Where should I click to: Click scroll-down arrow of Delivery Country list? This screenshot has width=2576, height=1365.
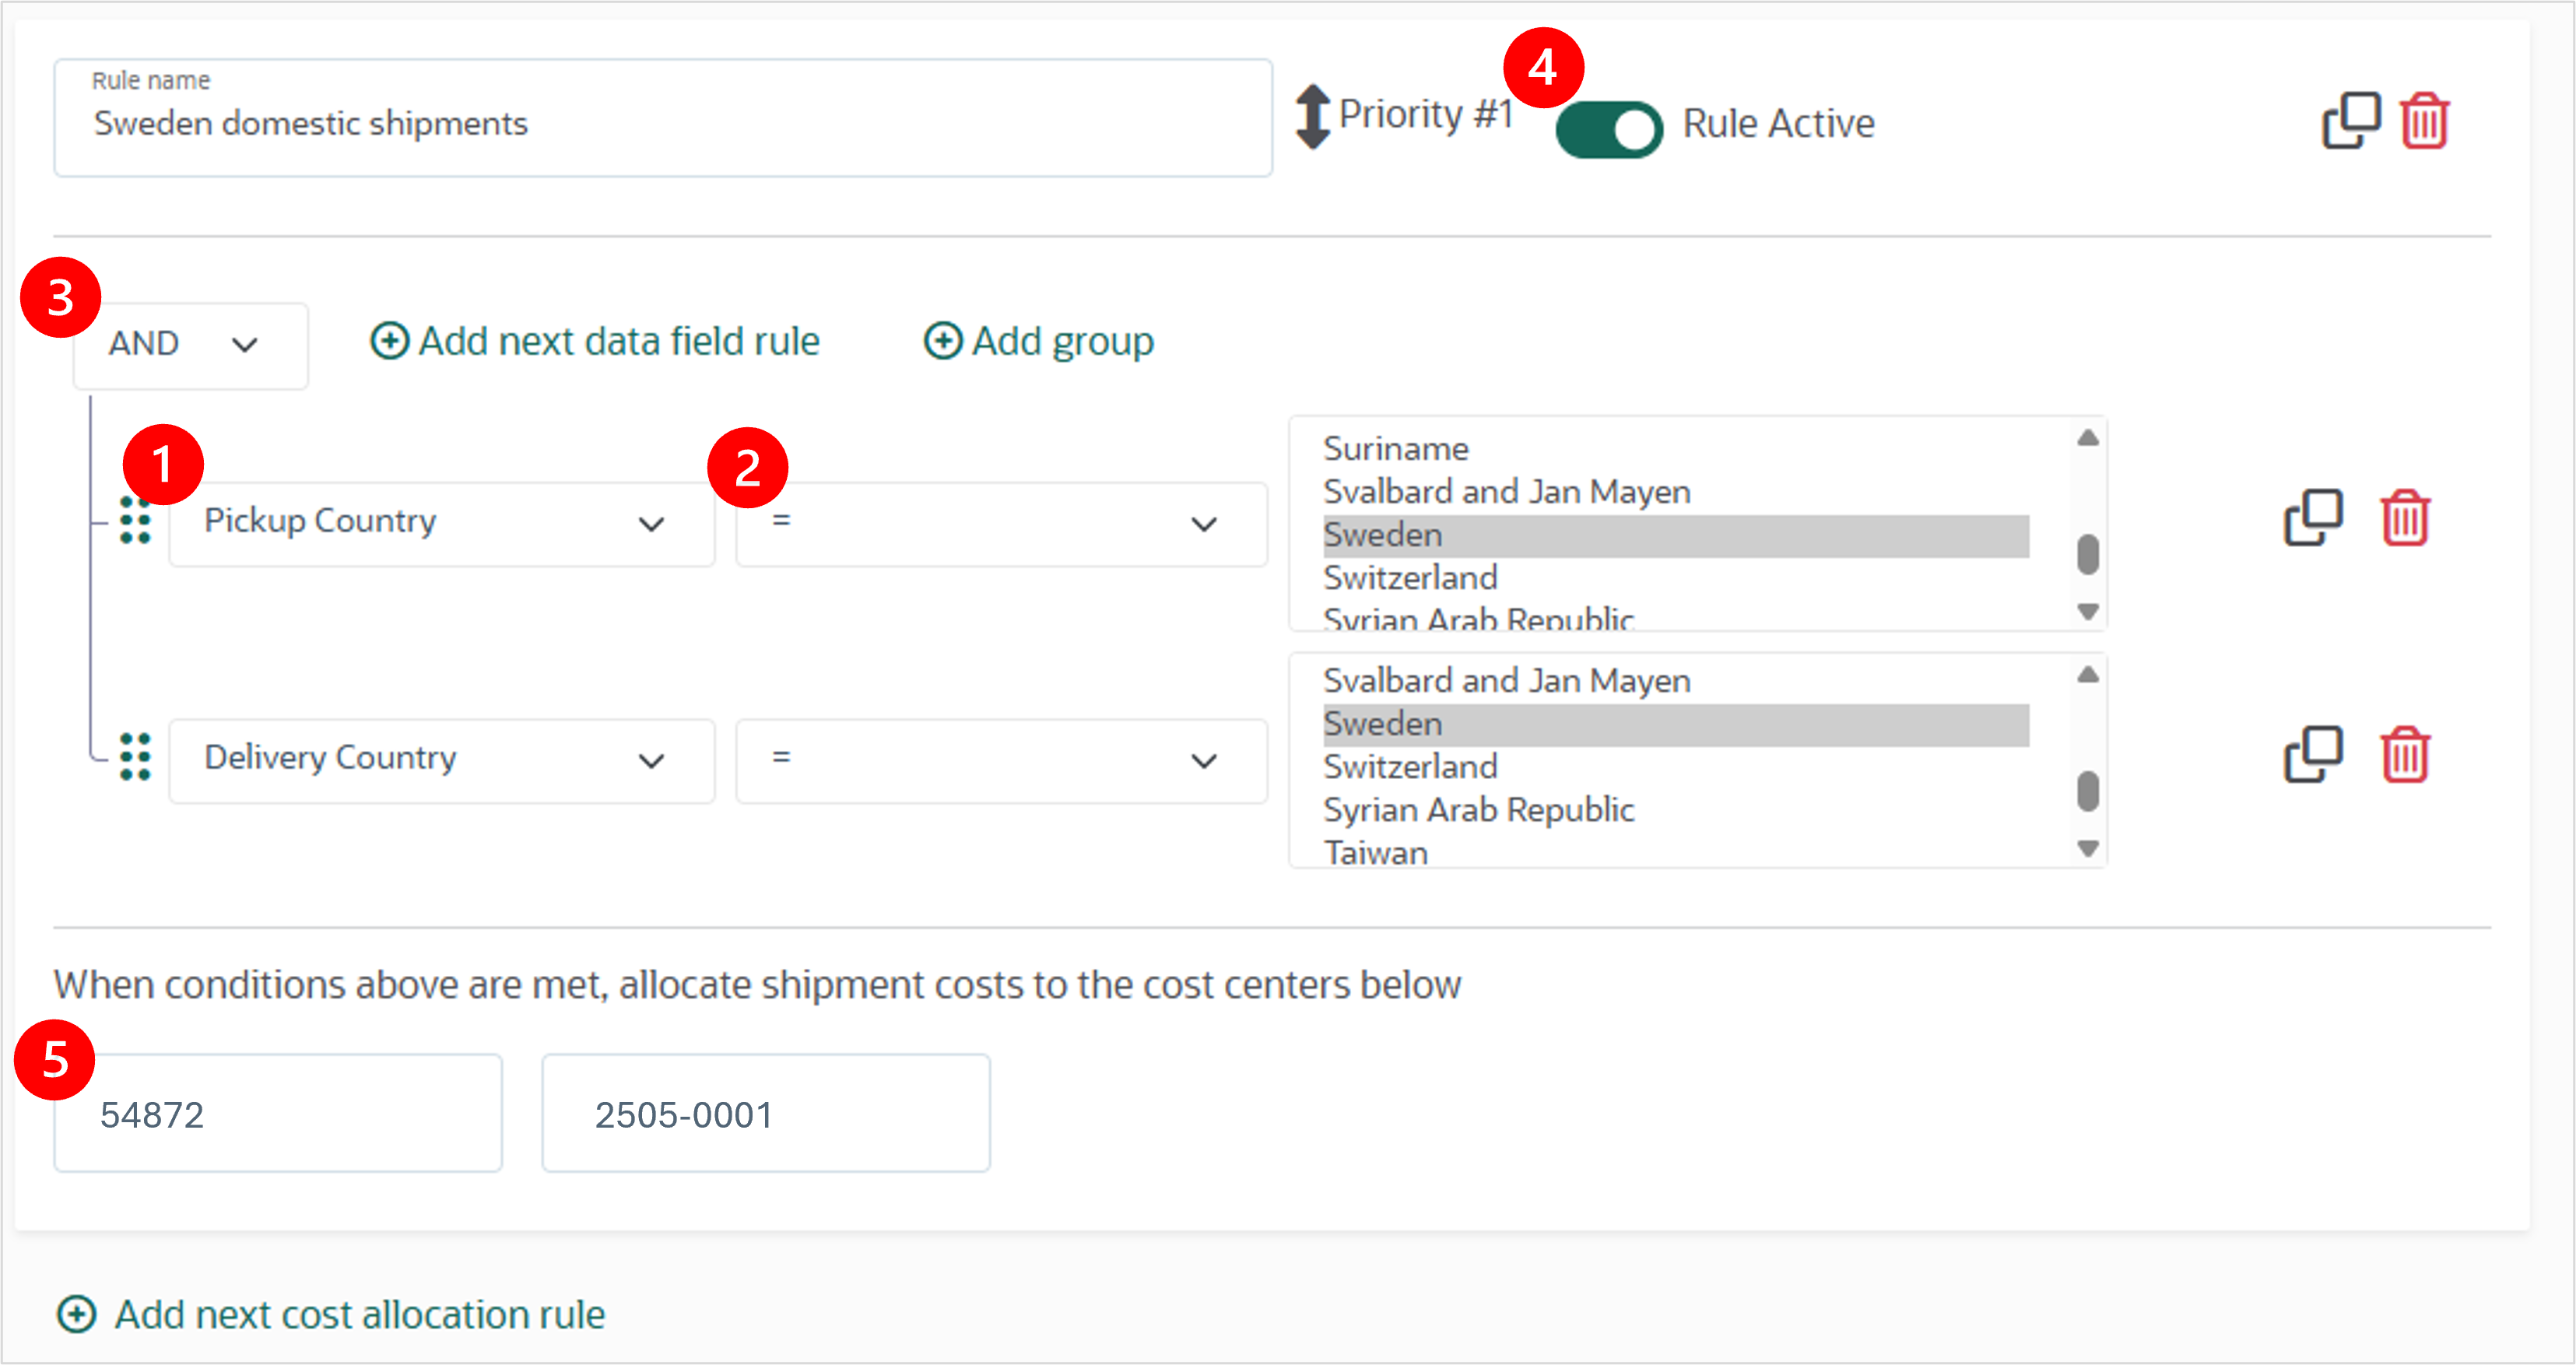click(2088, 848)
